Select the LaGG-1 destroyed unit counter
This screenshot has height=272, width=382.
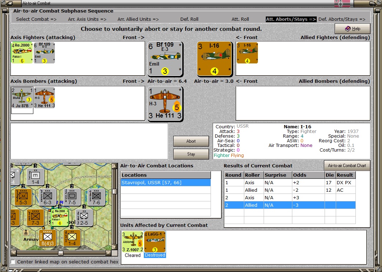click(x=155, y=242)
